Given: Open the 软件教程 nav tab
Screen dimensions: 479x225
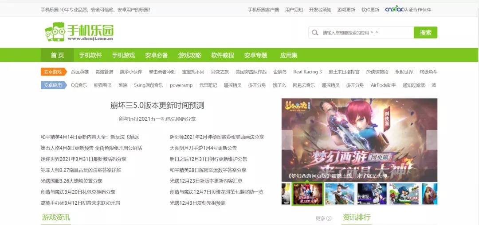Looking at the screenshot, I should pos(223,55).
